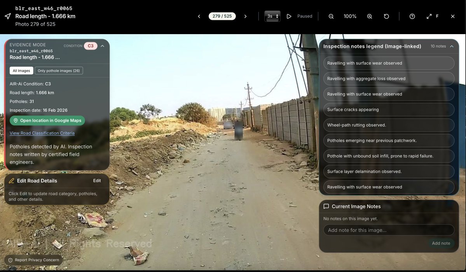Click the map pin icon in Google Maps button
This screenshot has height=272, width=466.
point(16,120)
